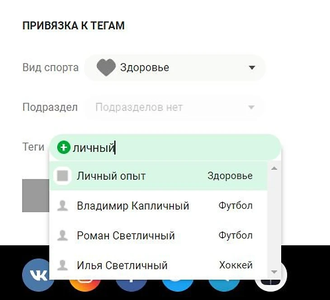The image size is (330, 300).
Task: Click the suggestion list scroll down arrow
Action: click(x=274, y=272)
